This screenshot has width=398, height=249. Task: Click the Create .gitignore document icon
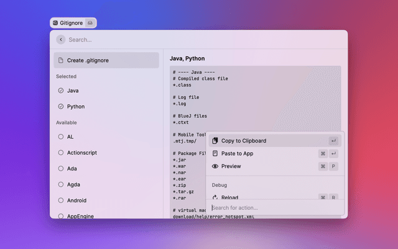pos(60,60)
